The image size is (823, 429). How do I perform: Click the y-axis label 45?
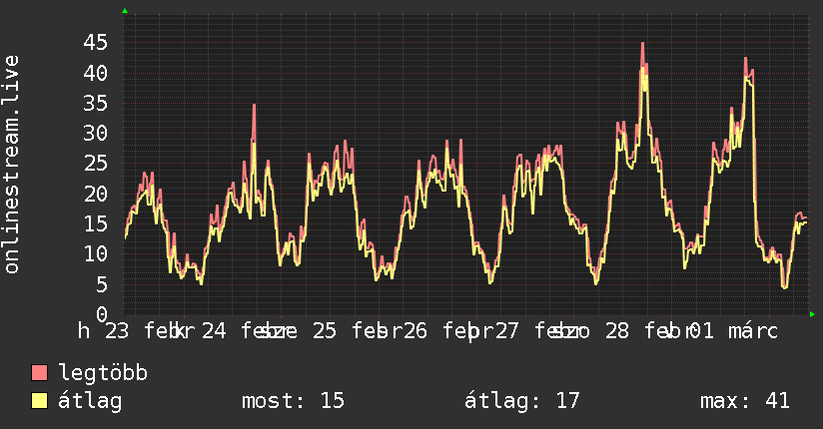point(96,43)
